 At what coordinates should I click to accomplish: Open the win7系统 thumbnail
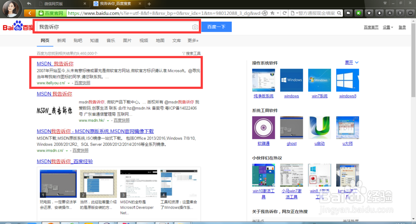319,80
